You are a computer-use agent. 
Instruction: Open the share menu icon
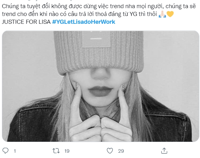[x=164, y=151]
